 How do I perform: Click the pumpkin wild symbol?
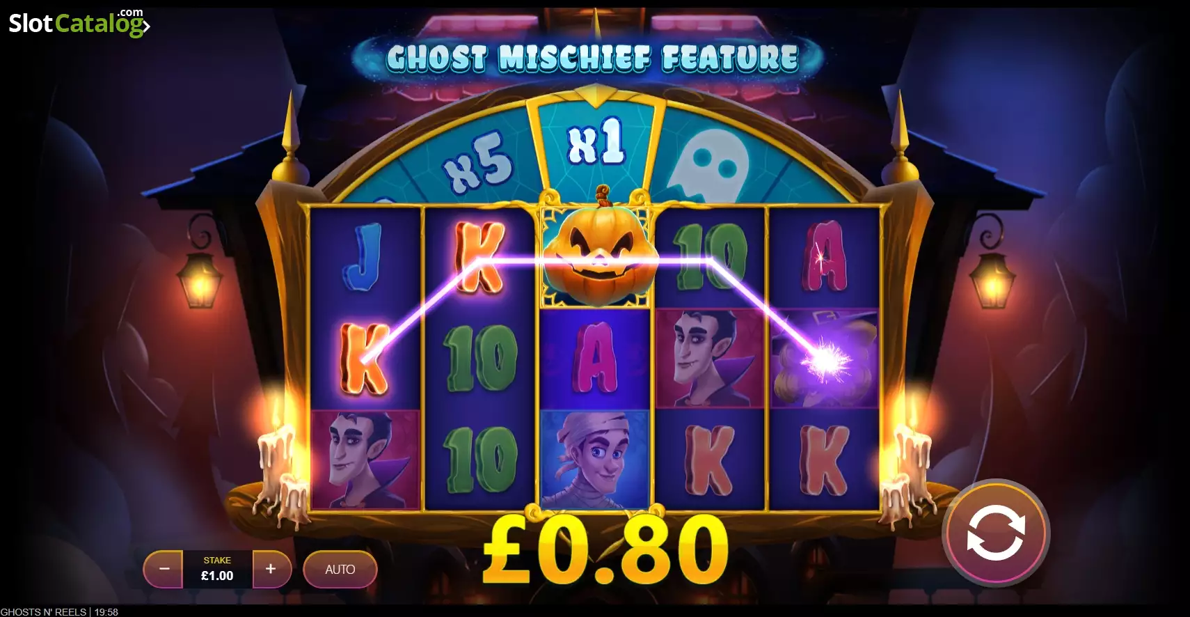pyautogui.click(x=596, y=253)
